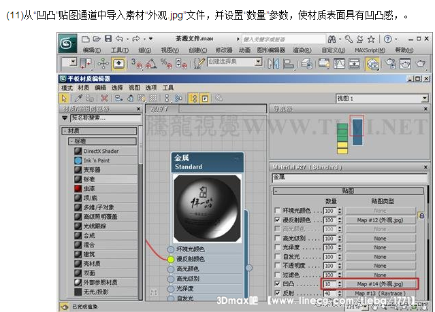Viewport: 435px width, 312px height.
Task: Open Rendered Frame Window teapot icon
Action: (405, 64)
